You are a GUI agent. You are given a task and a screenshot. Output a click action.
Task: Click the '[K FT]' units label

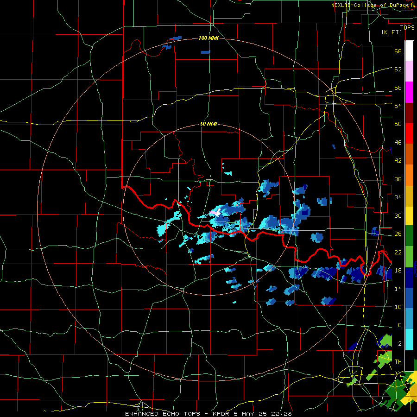pyautogui.click(x=392, y=32)
